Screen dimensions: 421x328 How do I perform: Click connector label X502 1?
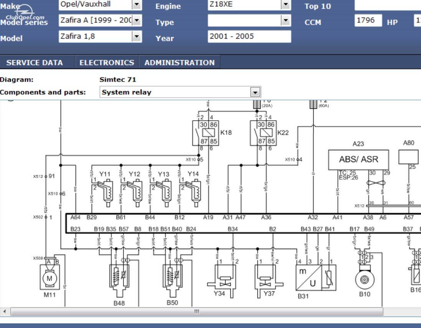pyautogui.click(x=43, y=217)
